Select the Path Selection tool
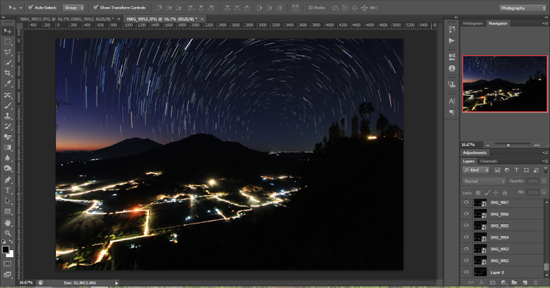 coord(8,201)
